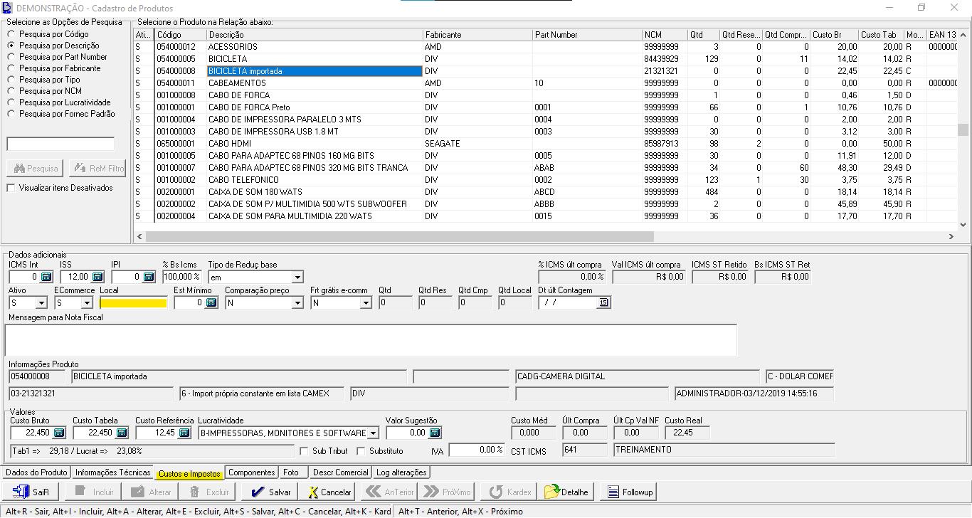Select the CAIXA DE SOM 180 WATS row
The image size is (972, 518).
pyautogui.click(x=545, y=192)
